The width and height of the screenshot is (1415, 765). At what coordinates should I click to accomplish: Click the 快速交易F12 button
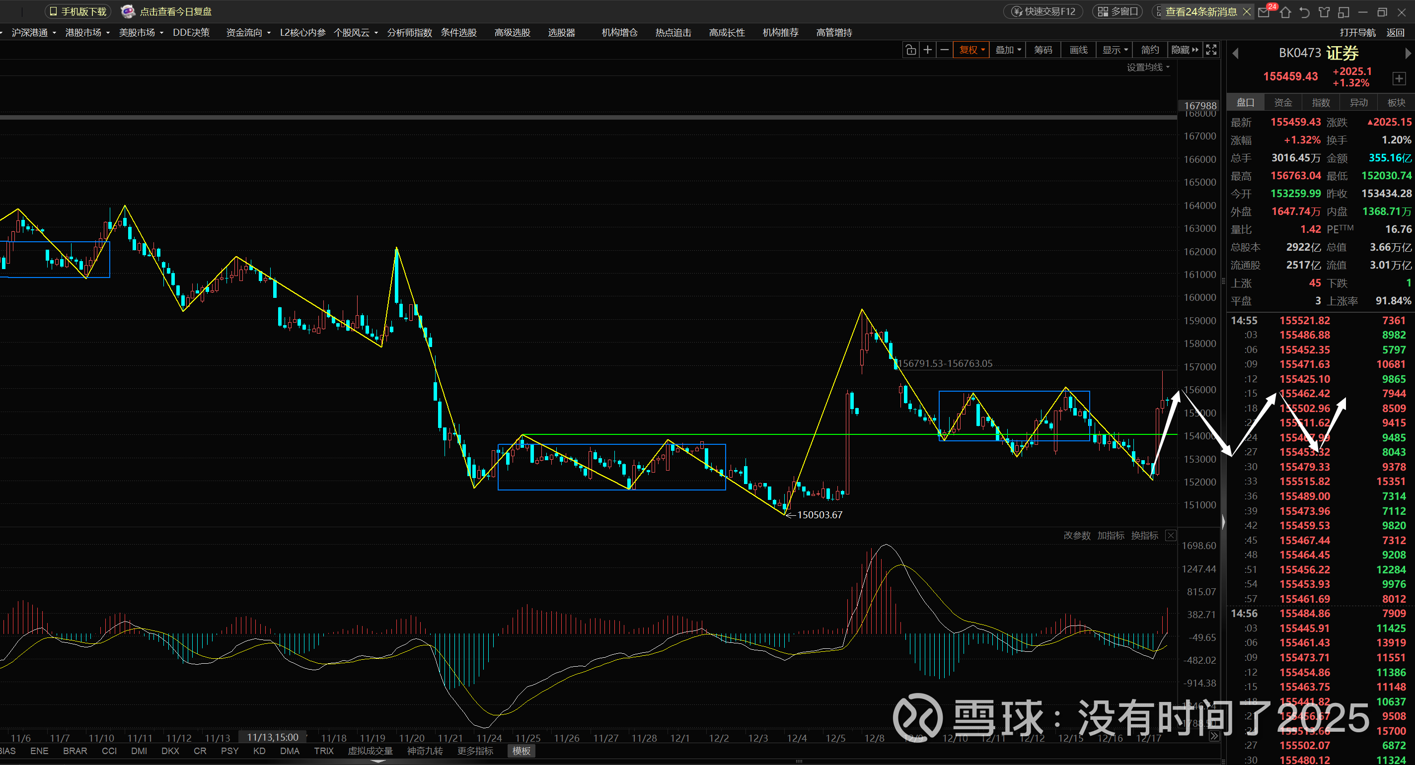tap(1043, 11)
